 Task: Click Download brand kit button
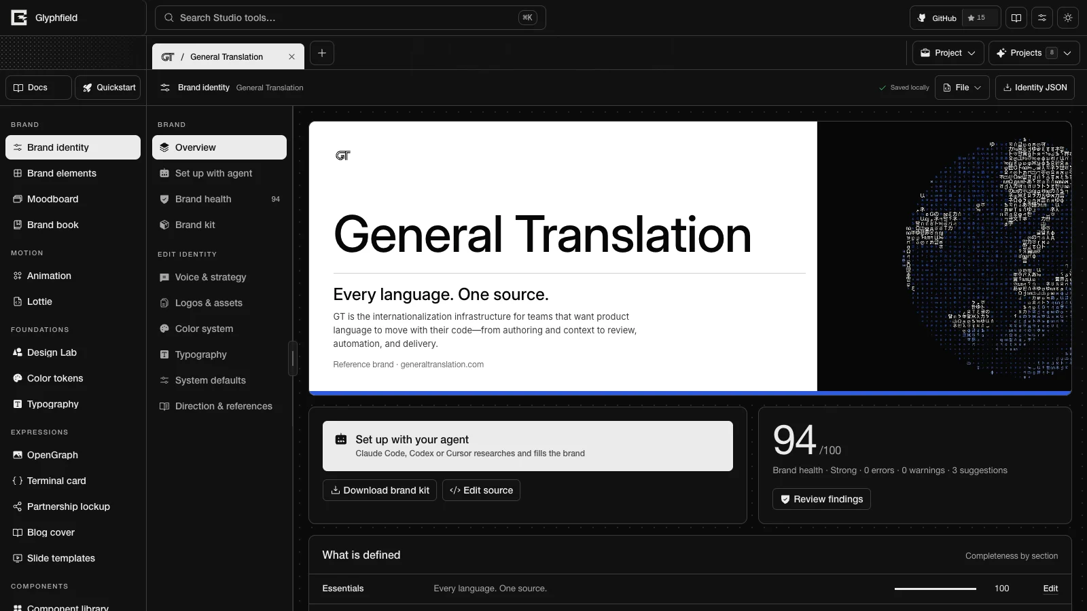click(380, 490)
